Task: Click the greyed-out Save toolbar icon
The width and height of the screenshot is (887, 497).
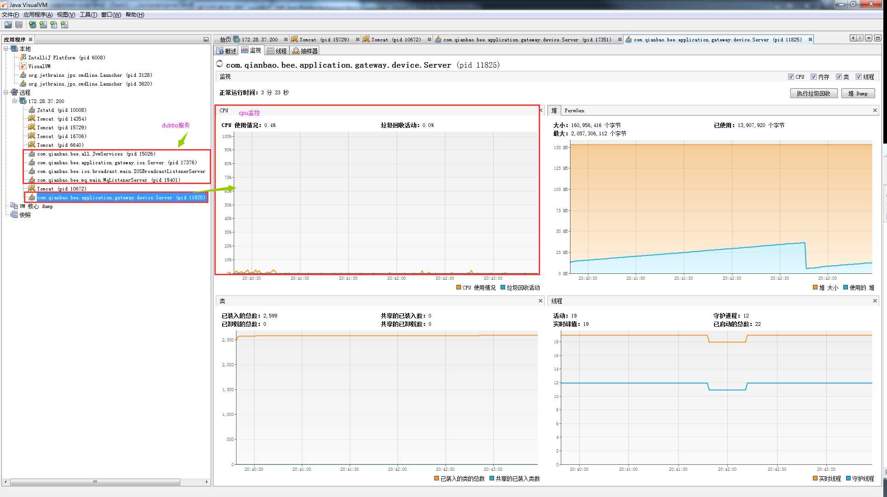Action: (x=19, y=25)
